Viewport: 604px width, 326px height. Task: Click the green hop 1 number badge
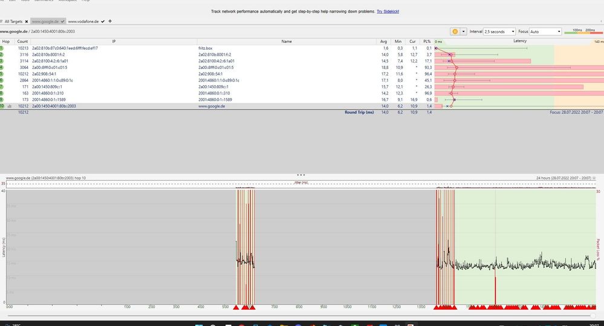click(x=2, y=48)
